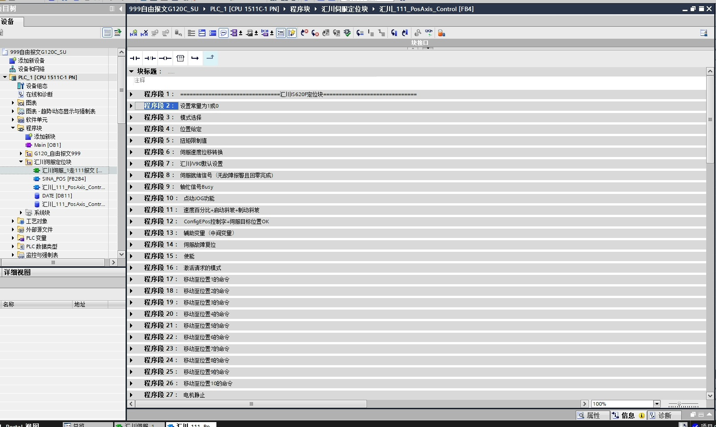This screenshot has height=427, width=716.
Task: Select the 设备 tab in project tree
Action: [11, 21]
